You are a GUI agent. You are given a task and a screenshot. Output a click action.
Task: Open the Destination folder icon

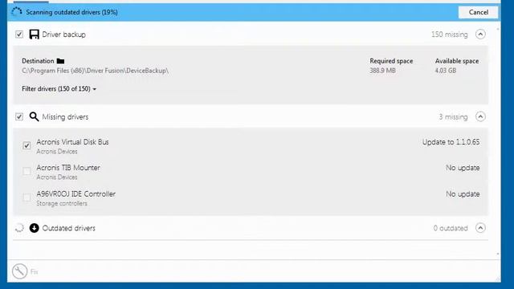click(x=61, y=61)
